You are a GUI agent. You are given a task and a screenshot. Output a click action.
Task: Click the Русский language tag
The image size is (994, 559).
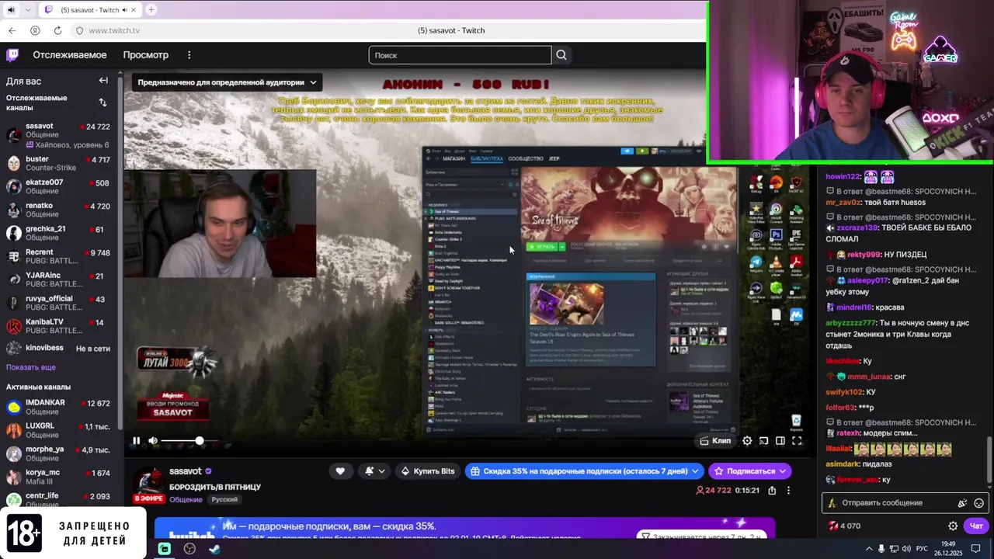point(225,499)
